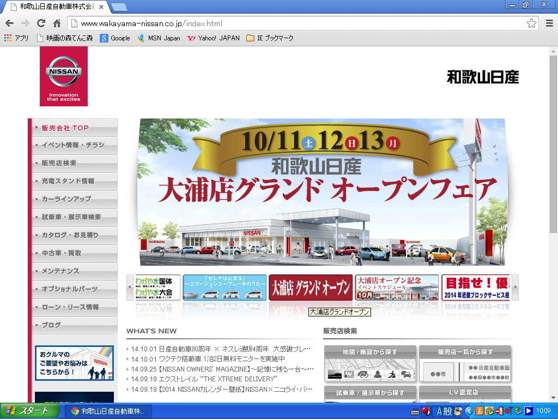Select the Chrome taskbar window 和歌山日産自動車株
Screen dimensions: 558x419
pyautogui.click(x=109, y=411)
